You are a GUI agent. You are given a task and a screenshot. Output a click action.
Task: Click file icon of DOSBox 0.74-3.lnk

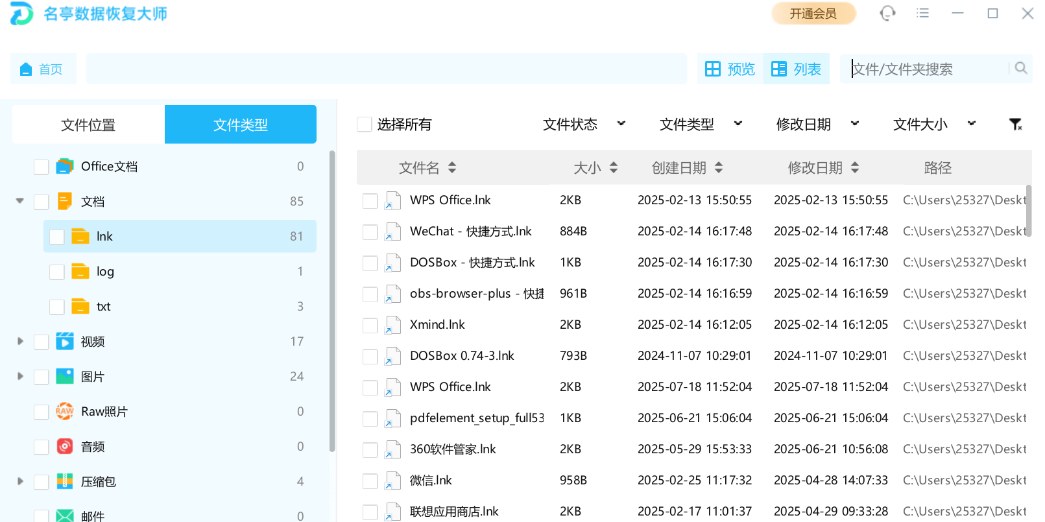pyautogui.click(x=392, y=356)
